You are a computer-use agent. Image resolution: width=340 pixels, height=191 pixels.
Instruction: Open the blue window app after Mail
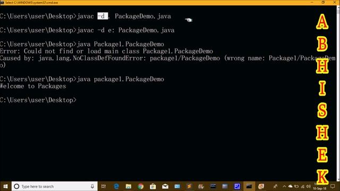tap(177, 186)
